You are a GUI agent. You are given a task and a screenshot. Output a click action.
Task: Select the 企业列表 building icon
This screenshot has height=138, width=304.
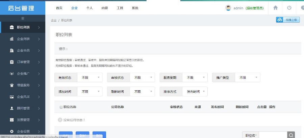(12, 39)
